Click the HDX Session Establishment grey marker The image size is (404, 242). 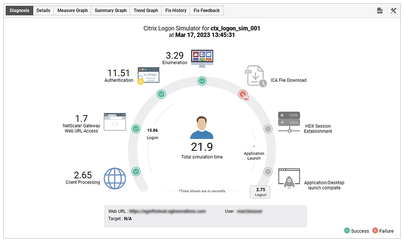(268, 129)
